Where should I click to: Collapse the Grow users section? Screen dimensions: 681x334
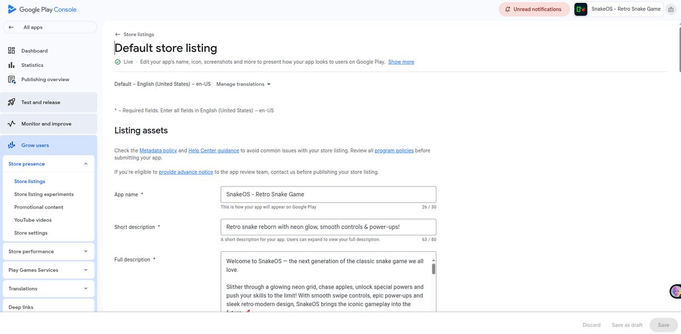tap(49, 145)
